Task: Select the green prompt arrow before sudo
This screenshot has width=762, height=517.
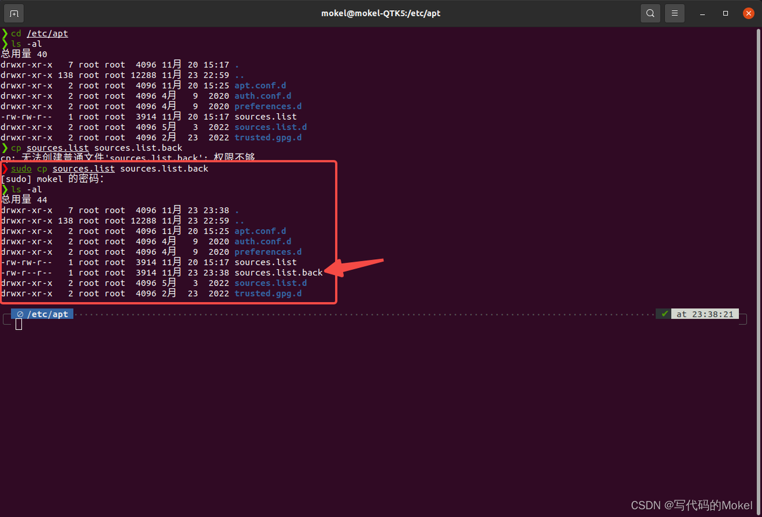Action: [x=4, y=169]
